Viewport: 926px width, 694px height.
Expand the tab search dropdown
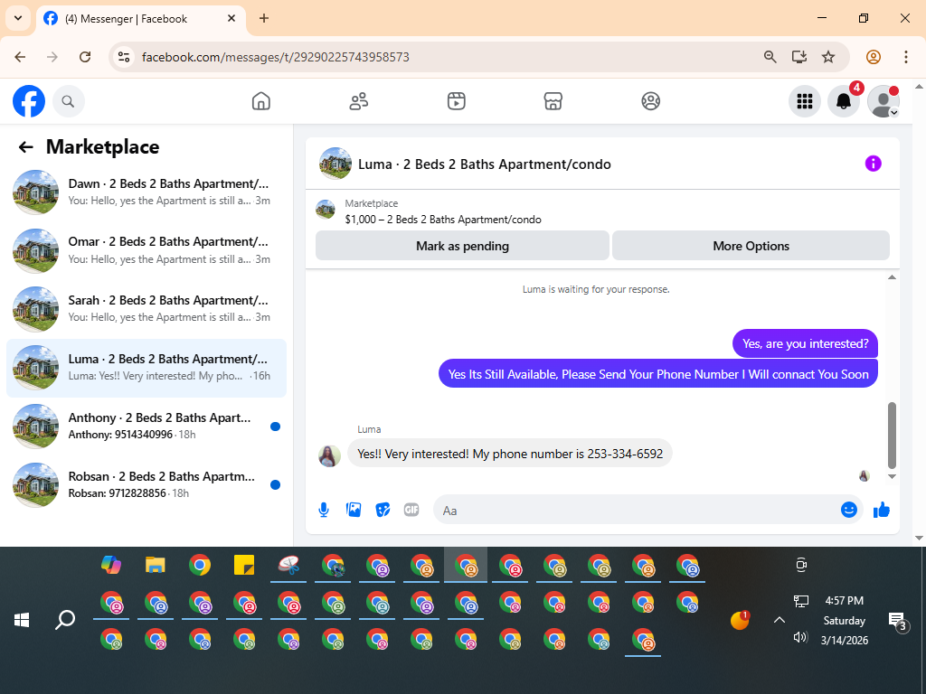coord(18,18)
